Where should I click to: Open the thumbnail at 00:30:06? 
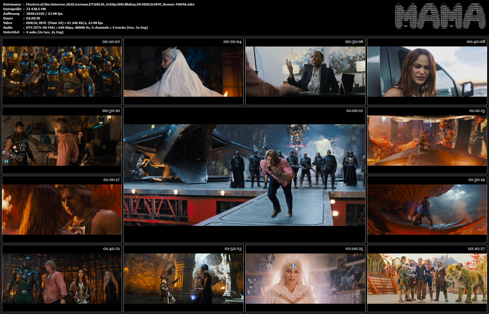coord(305,71)
